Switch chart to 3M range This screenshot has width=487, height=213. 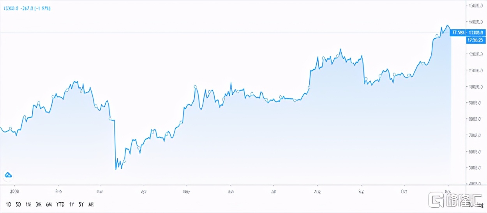click(39, 204)
